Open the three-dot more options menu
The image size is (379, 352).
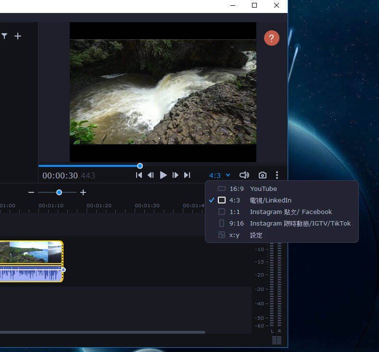pyautogui.click(x=277, y=175)
